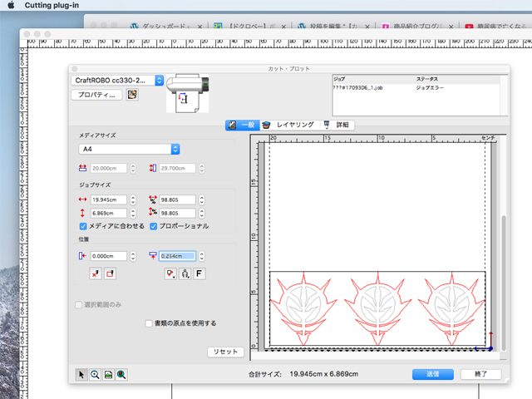
Task: Click the red cut design in preview
Action: (377, 308)
